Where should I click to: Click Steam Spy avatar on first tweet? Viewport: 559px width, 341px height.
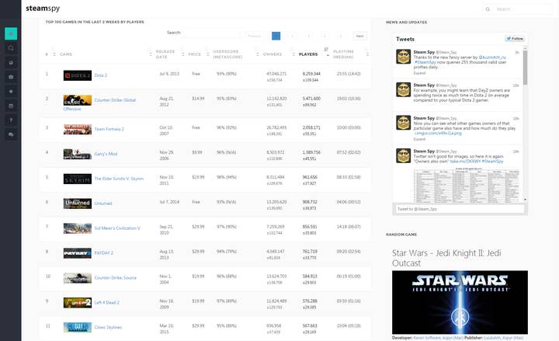pos(404,57)
